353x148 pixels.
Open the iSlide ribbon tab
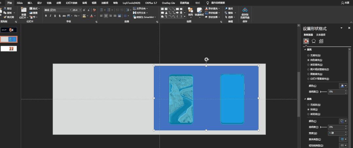pyautogui.click(x=20, y=3)
